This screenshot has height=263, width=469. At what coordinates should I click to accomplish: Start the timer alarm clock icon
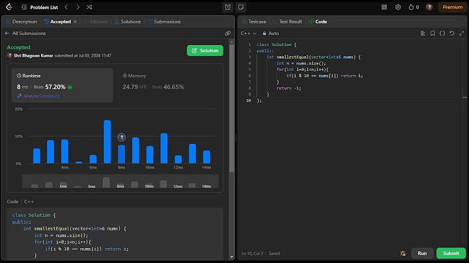pyautogui.click(x=227, y=7)
